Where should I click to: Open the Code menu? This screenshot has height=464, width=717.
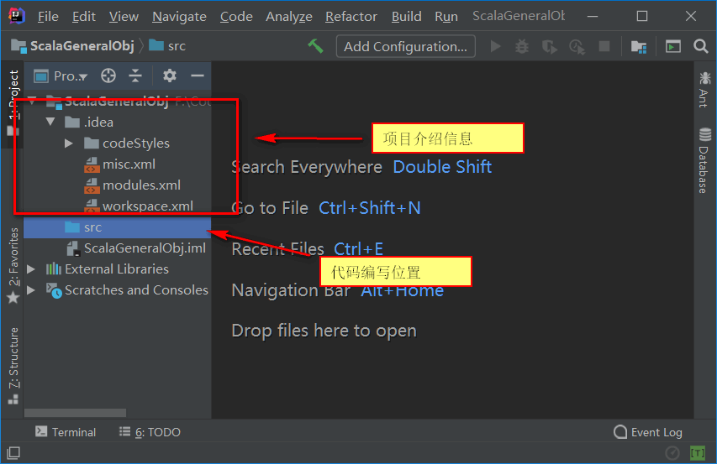click(236, 17)
